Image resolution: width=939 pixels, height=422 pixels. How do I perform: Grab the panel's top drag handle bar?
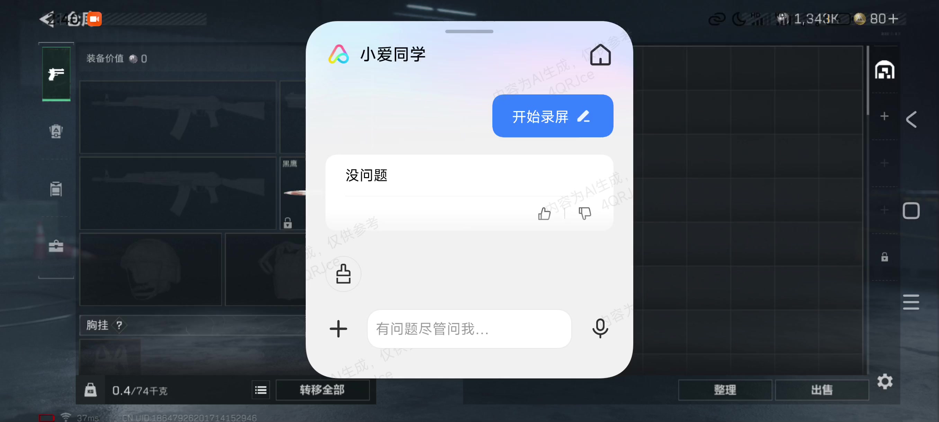pyautogui.click(x=469, y=32)
